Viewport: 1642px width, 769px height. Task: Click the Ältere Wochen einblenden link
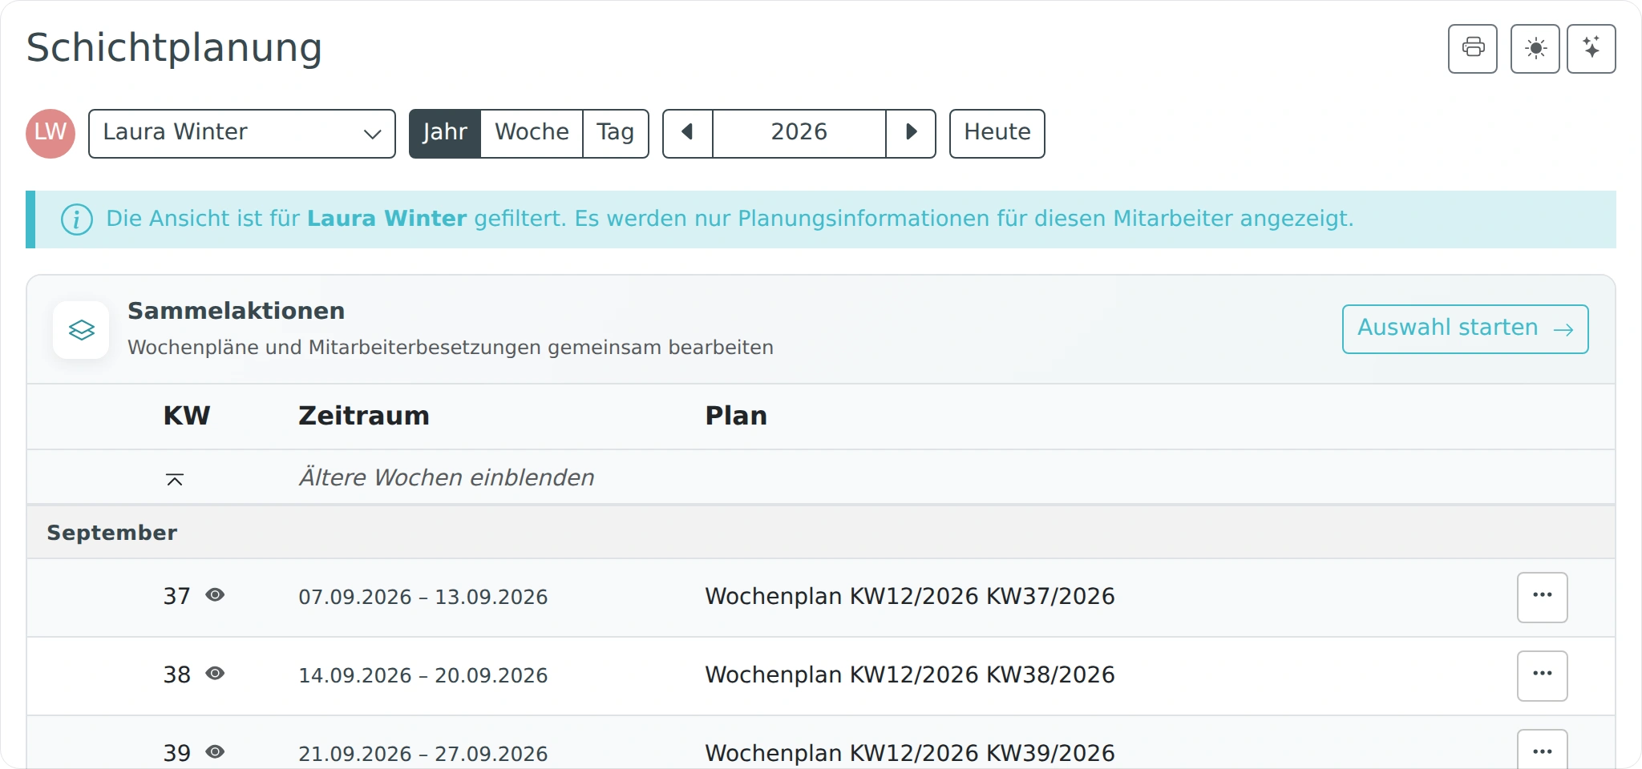446,477
